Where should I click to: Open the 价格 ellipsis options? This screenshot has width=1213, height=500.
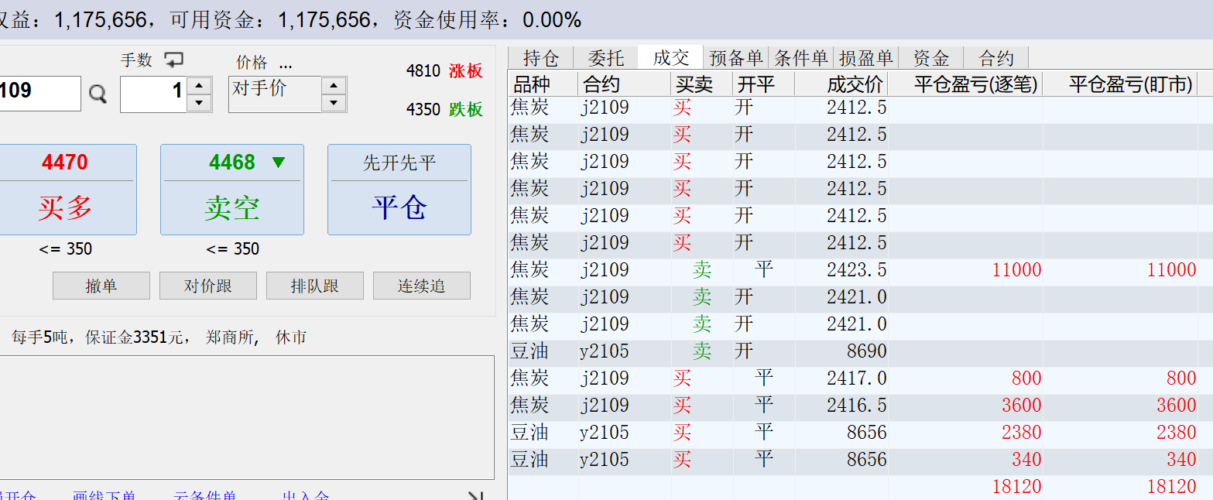tap(286, 63)
